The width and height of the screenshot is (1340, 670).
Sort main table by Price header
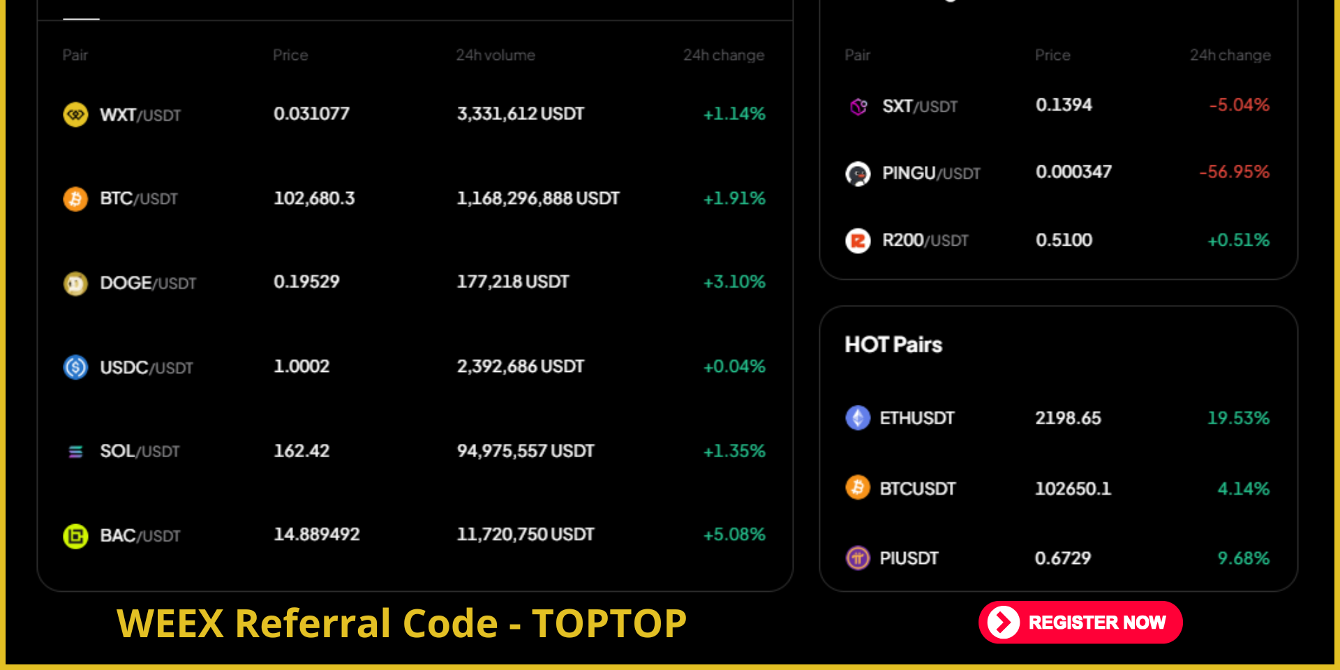pos(290,55)
